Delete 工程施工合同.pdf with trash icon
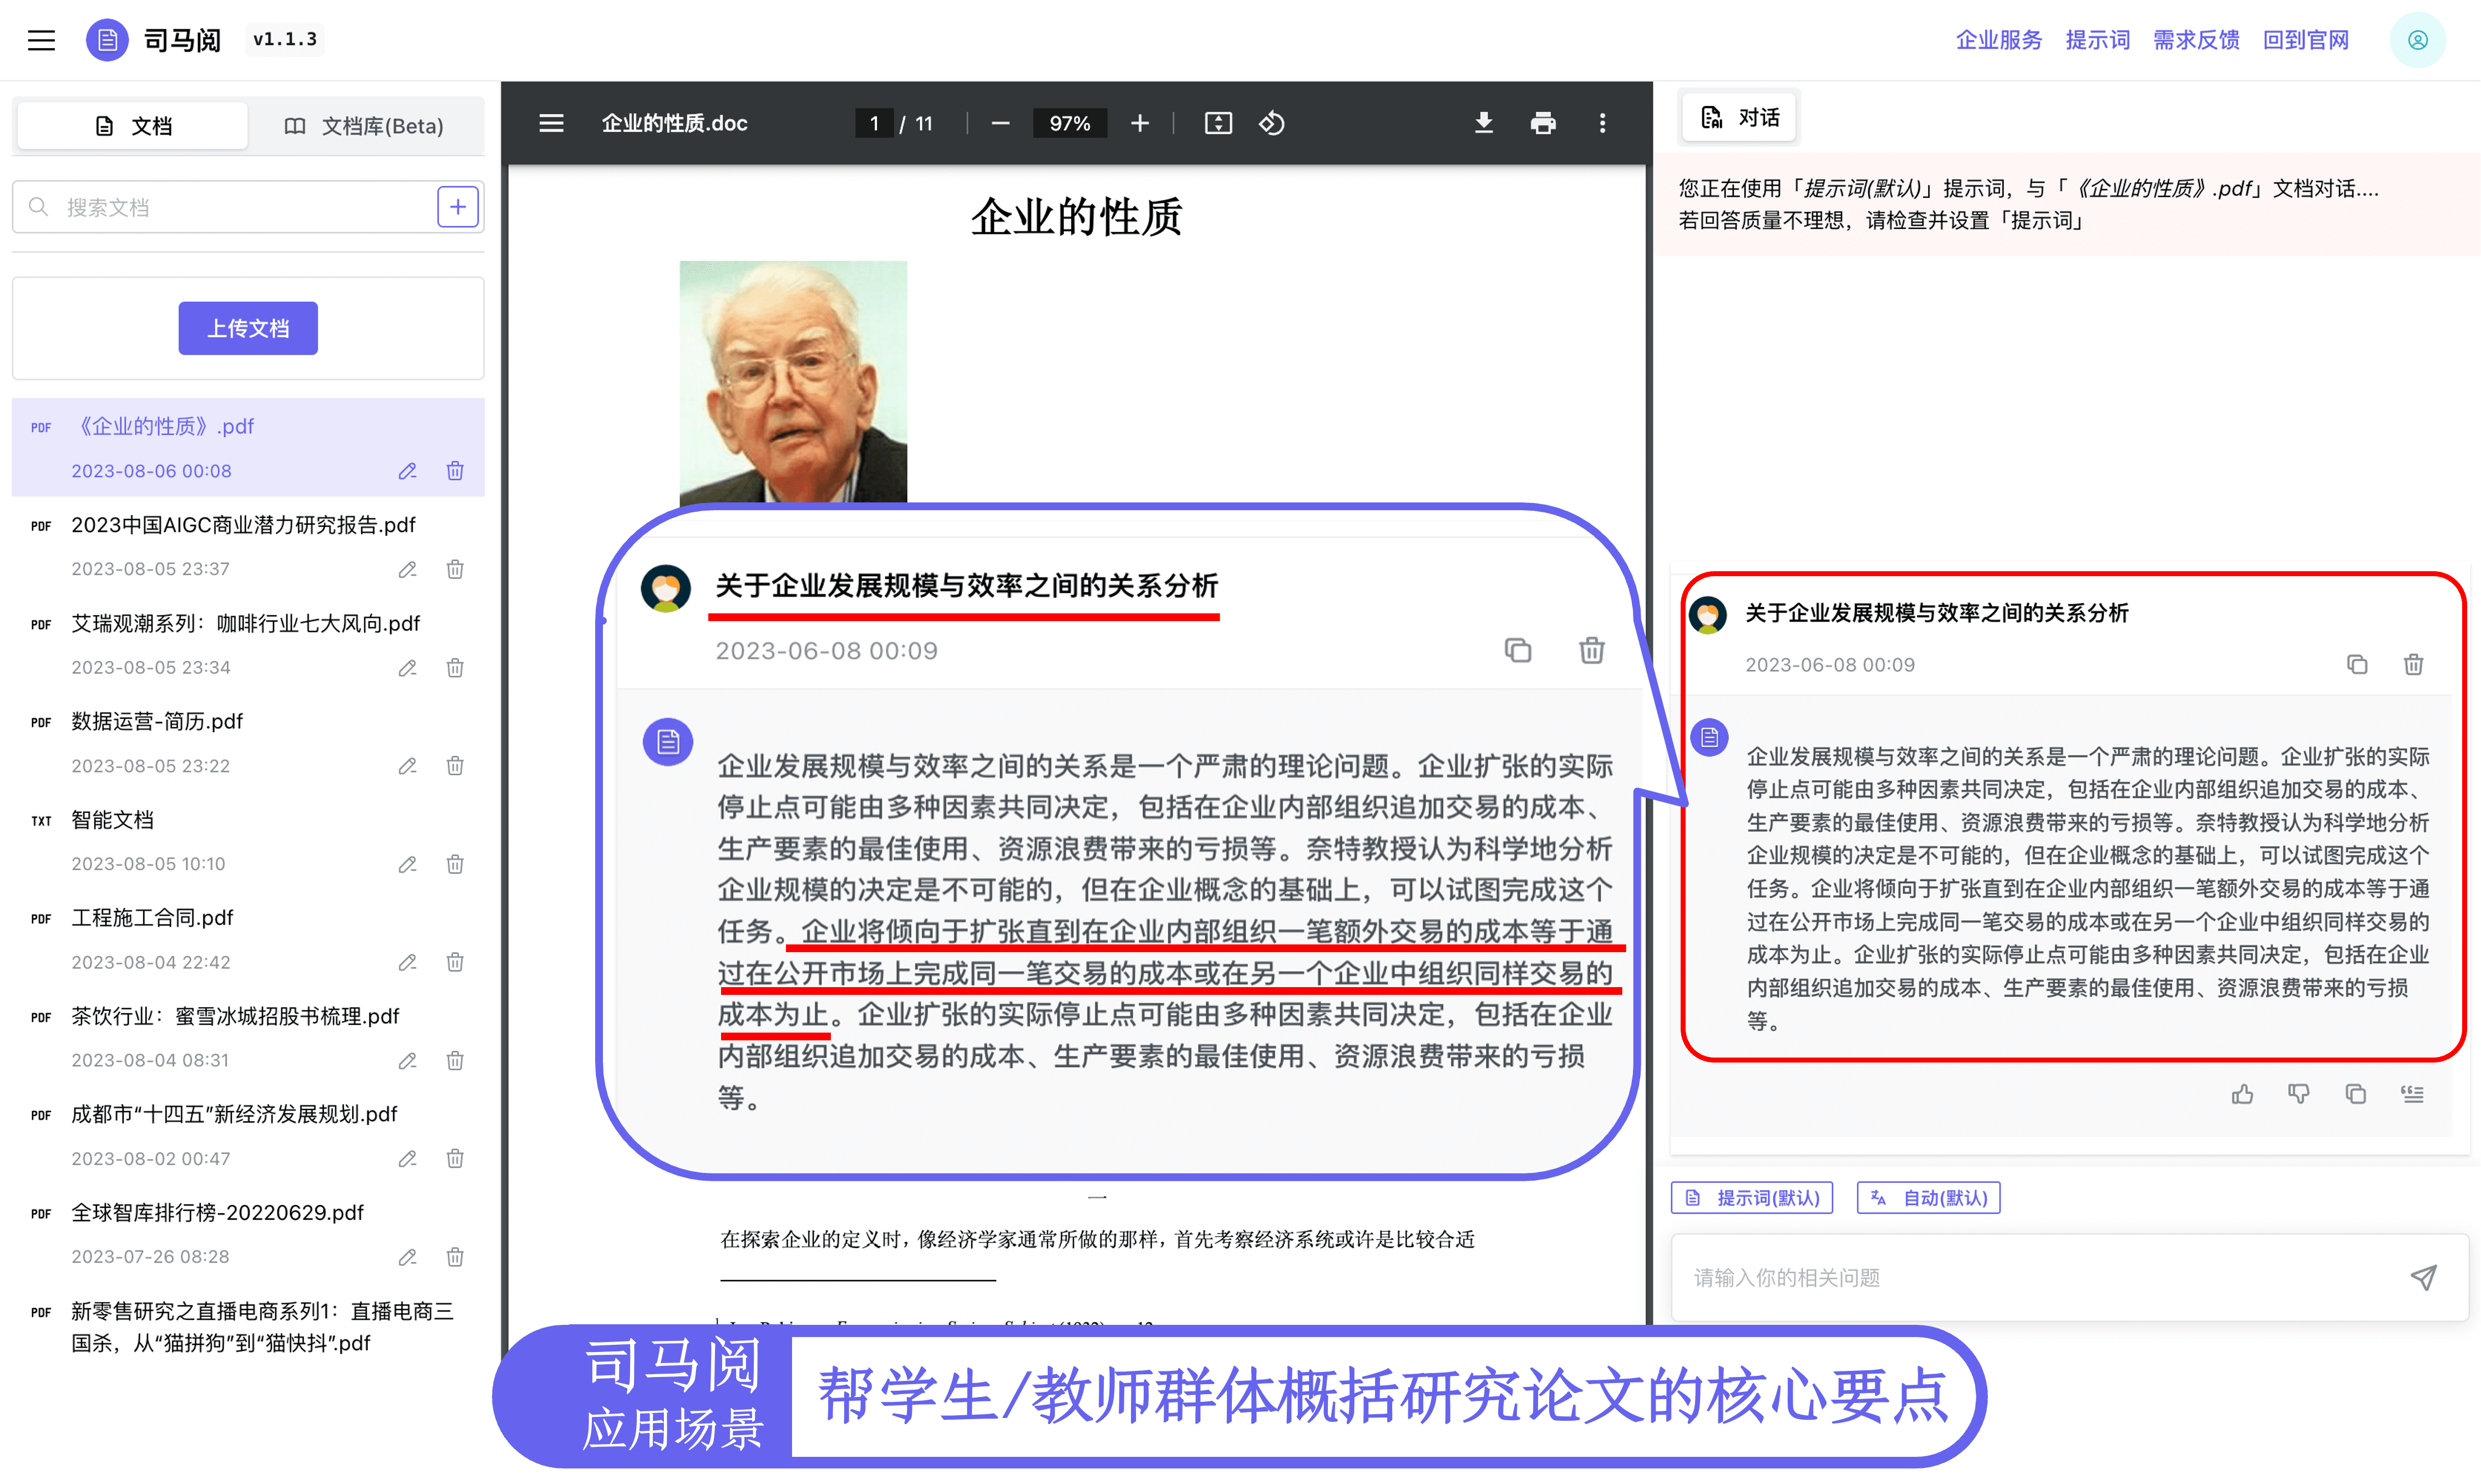Viewport: 2481px width, 1484px height. [x=455, y=962]
